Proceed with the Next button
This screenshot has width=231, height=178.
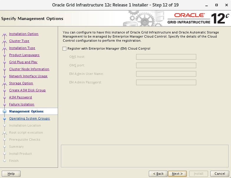coord(177,174)
